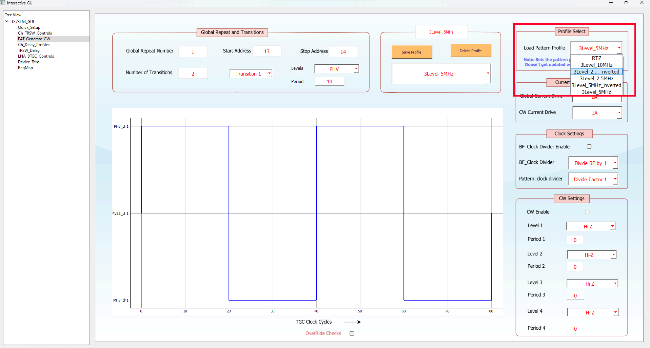This screenshot has width=650, height=348.
Task: Pick 3Level_5MHz_inverted profile option
Action: click(x=596, y=85)
